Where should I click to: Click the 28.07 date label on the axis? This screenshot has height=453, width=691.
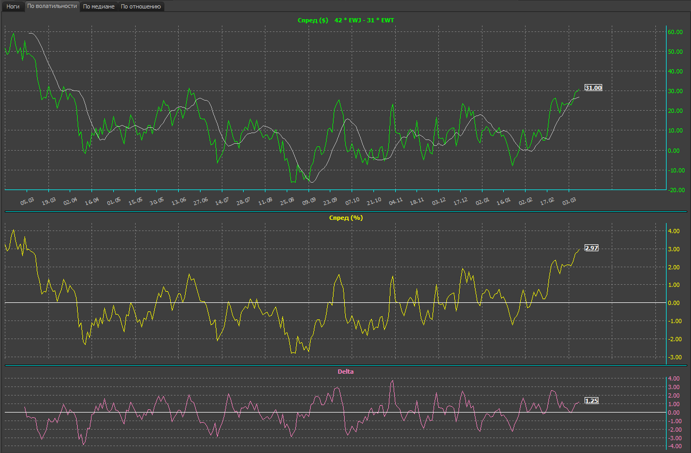244,201
